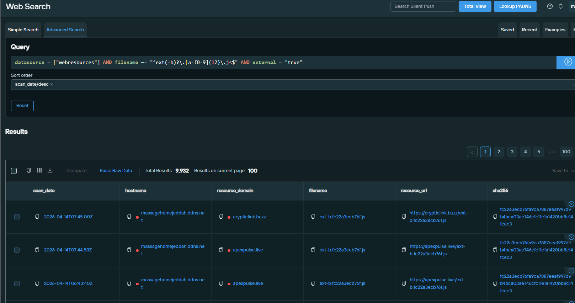This screenshot has height=303, width=575.
Task: Copy resource domain crypticlink.buzz
Action: pos(221,217)
